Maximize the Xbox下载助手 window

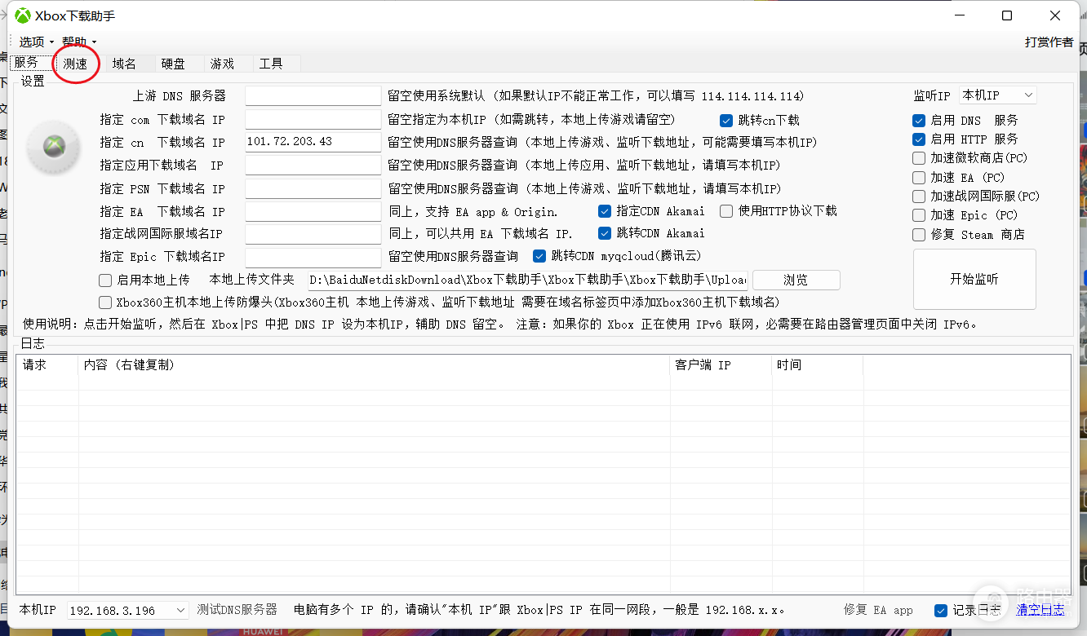click(1007, 15)
